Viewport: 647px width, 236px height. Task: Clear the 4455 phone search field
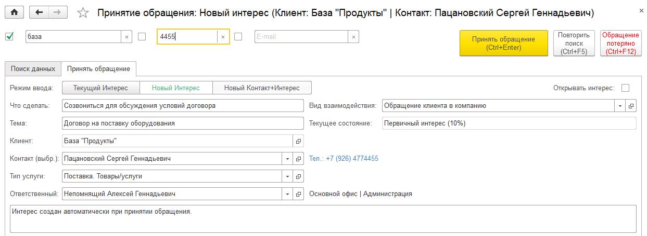[x=223, y=37]
